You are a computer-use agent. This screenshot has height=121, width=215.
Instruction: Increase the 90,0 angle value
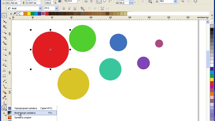[x=132, y=3]
